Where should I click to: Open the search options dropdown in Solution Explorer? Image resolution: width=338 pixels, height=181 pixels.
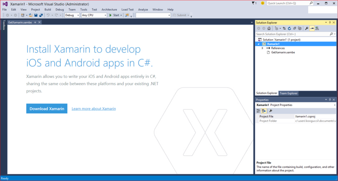point(335,34)
